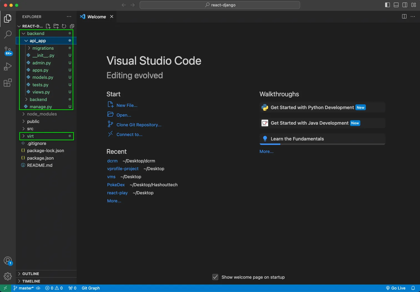
Task: Toggle bottom panel layout icon
Action: [x=396, y=5]
